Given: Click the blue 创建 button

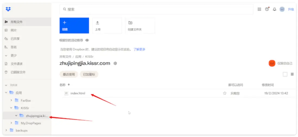Looking at the screenshot, I should [74, 26].
